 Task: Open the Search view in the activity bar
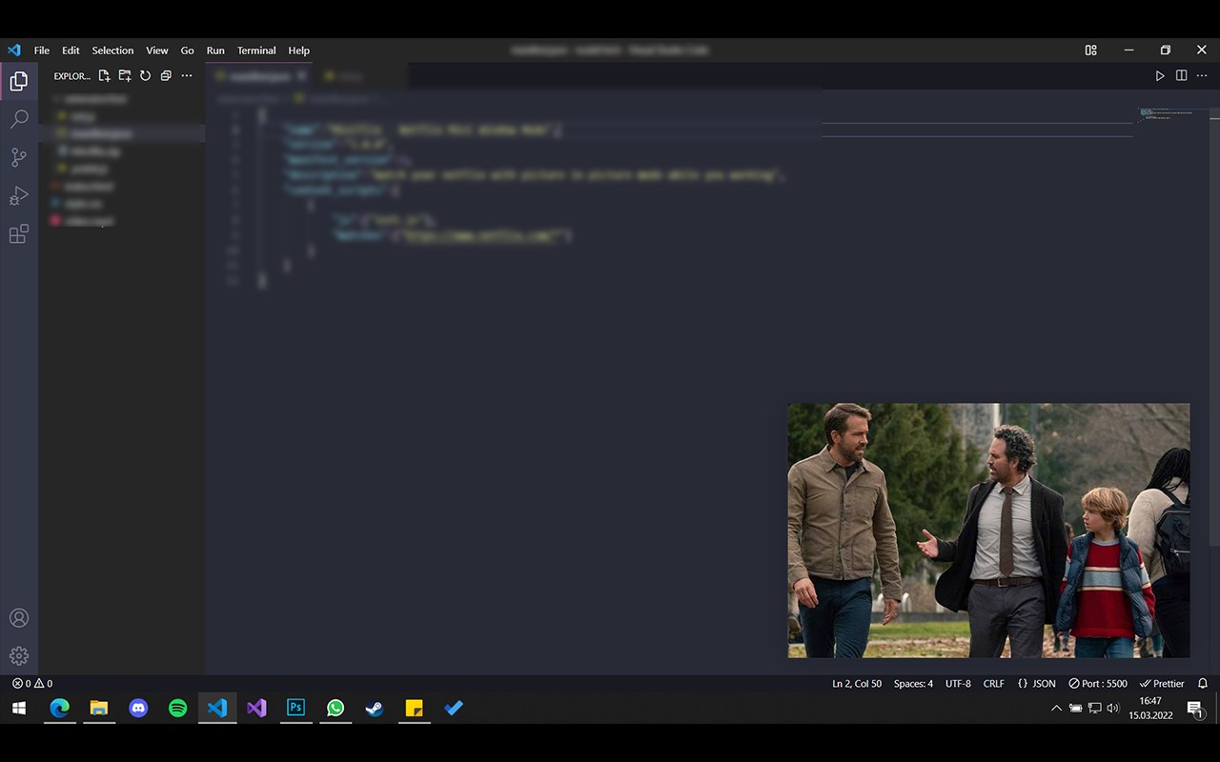(19, 119)
